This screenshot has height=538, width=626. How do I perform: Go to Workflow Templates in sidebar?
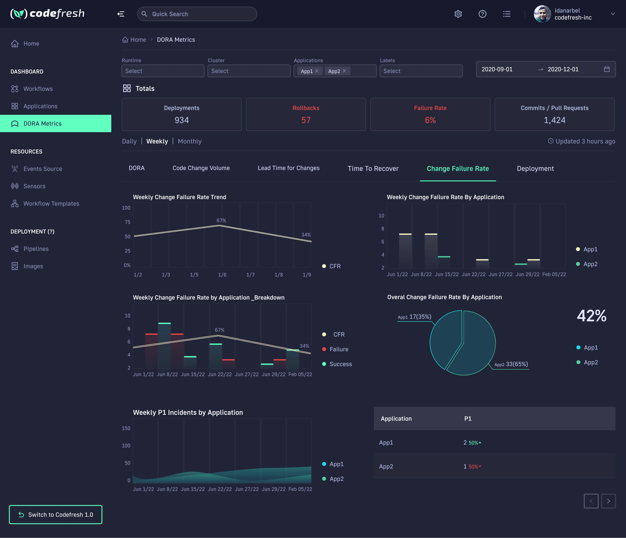pos(51,203)
